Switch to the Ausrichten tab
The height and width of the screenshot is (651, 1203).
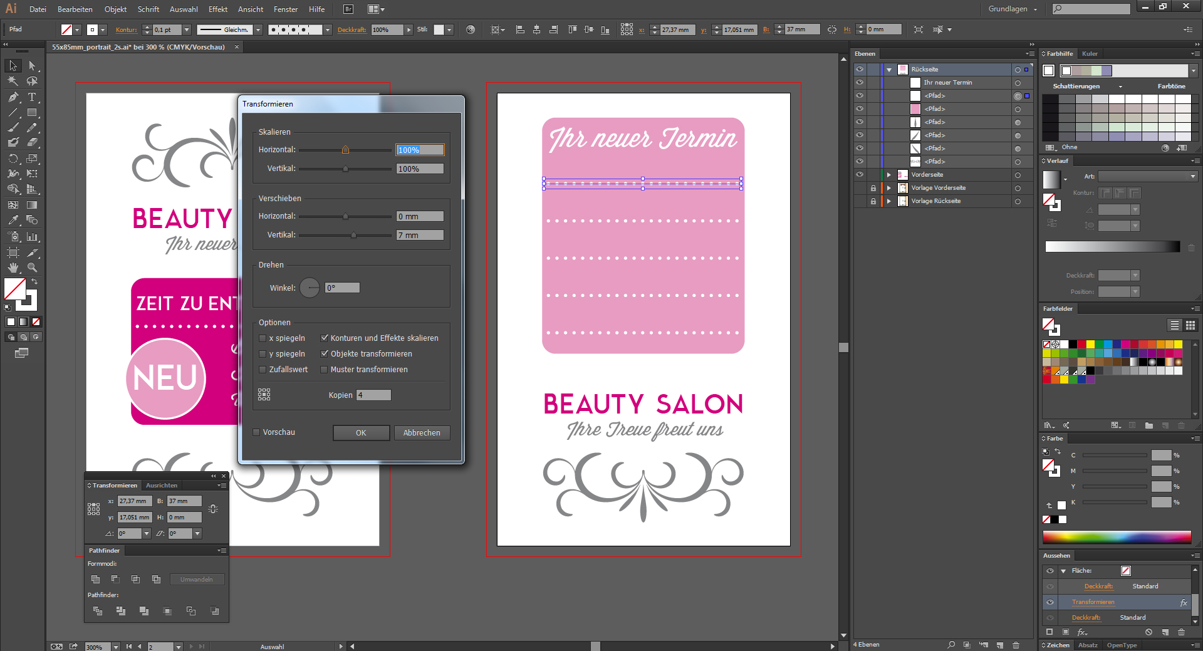pos(162,486)
